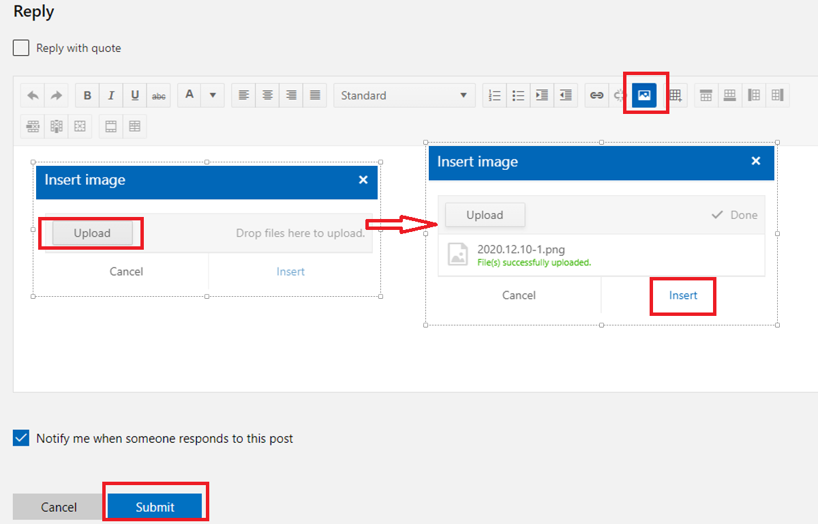This screenshot has width=818, height=524.
Task: Click Cancel in the dialog with 2020.12.10-1.png
Action: [x=519, y=295]
